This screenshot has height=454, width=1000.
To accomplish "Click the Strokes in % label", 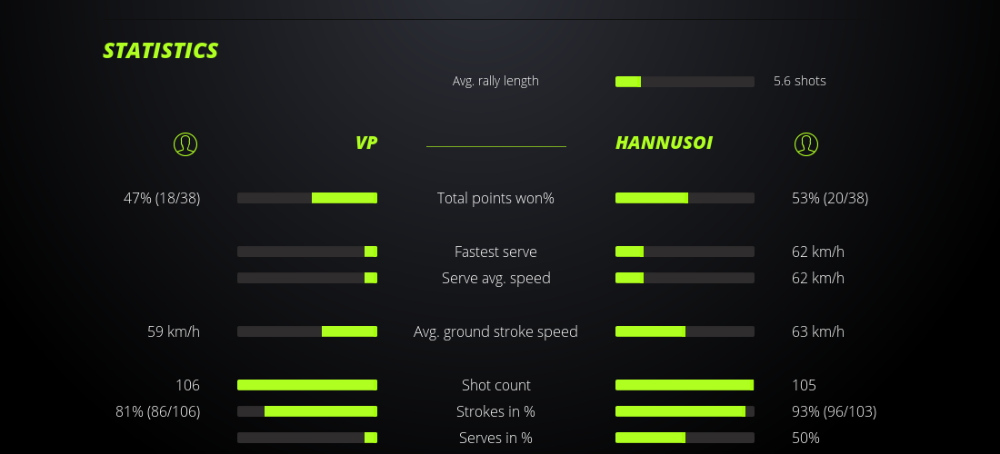I will click(495, 411).
